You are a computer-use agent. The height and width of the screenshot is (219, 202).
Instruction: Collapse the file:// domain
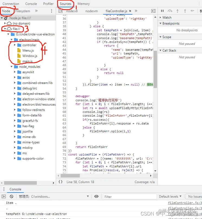tap(5, 29)
